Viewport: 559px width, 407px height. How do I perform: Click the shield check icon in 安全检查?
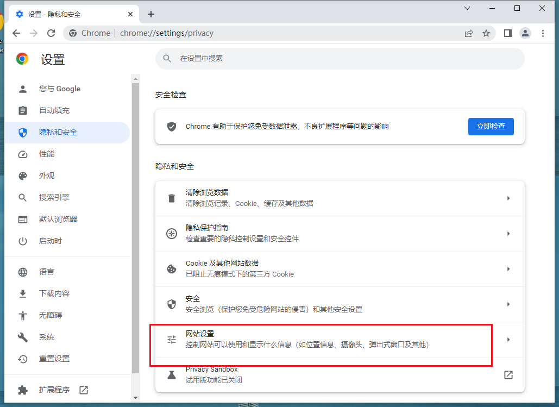coord(172,126)
